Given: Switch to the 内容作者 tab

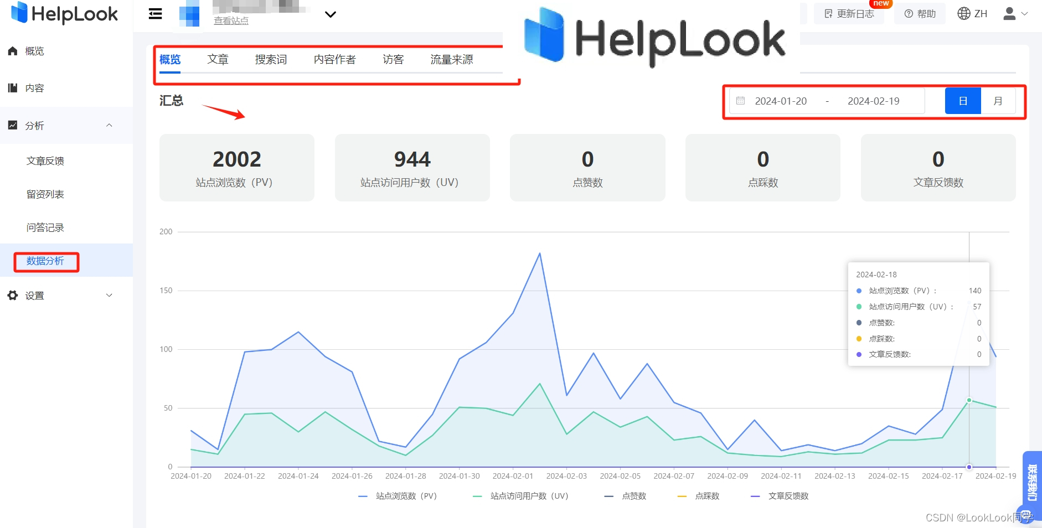Looking at the screenshot, I should [x=334, y=59].
